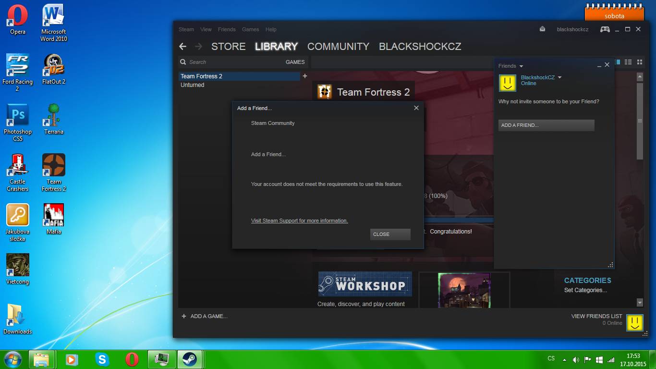
Task: Click the Steam Workshop banner thumbnail
Action: click(365, 284)
